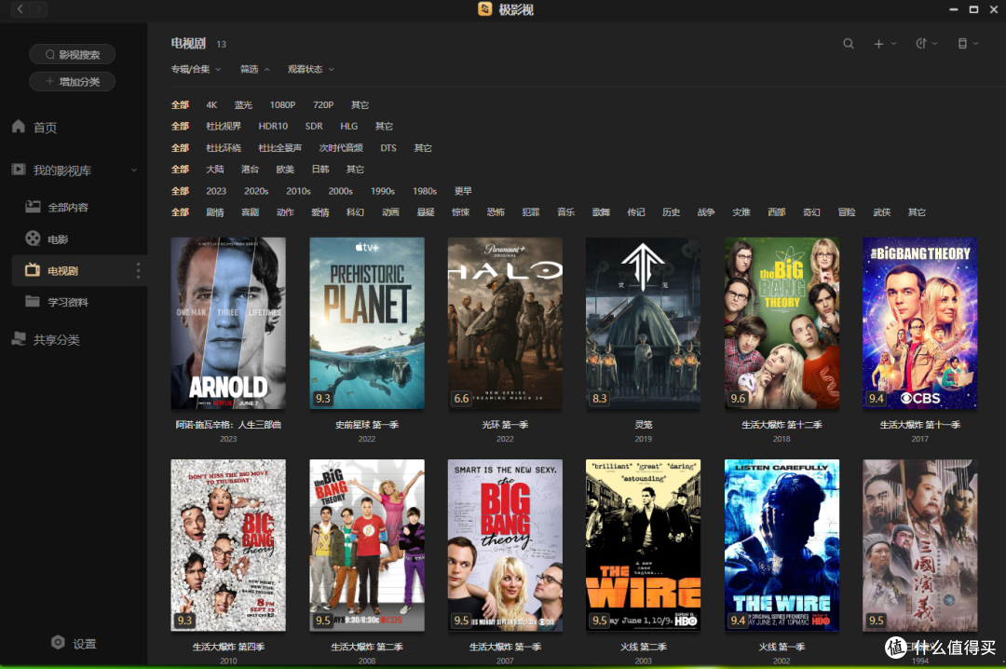Filter by region 港台

pos(250,169)
